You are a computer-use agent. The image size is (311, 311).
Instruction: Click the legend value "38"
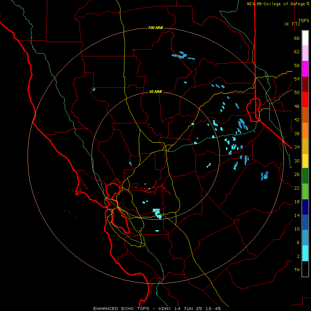297,133
